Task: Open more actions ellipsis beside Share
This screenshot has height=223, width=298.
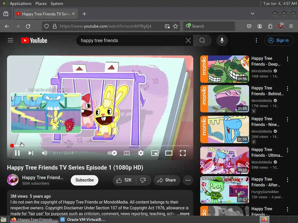Action: [188, 180]
